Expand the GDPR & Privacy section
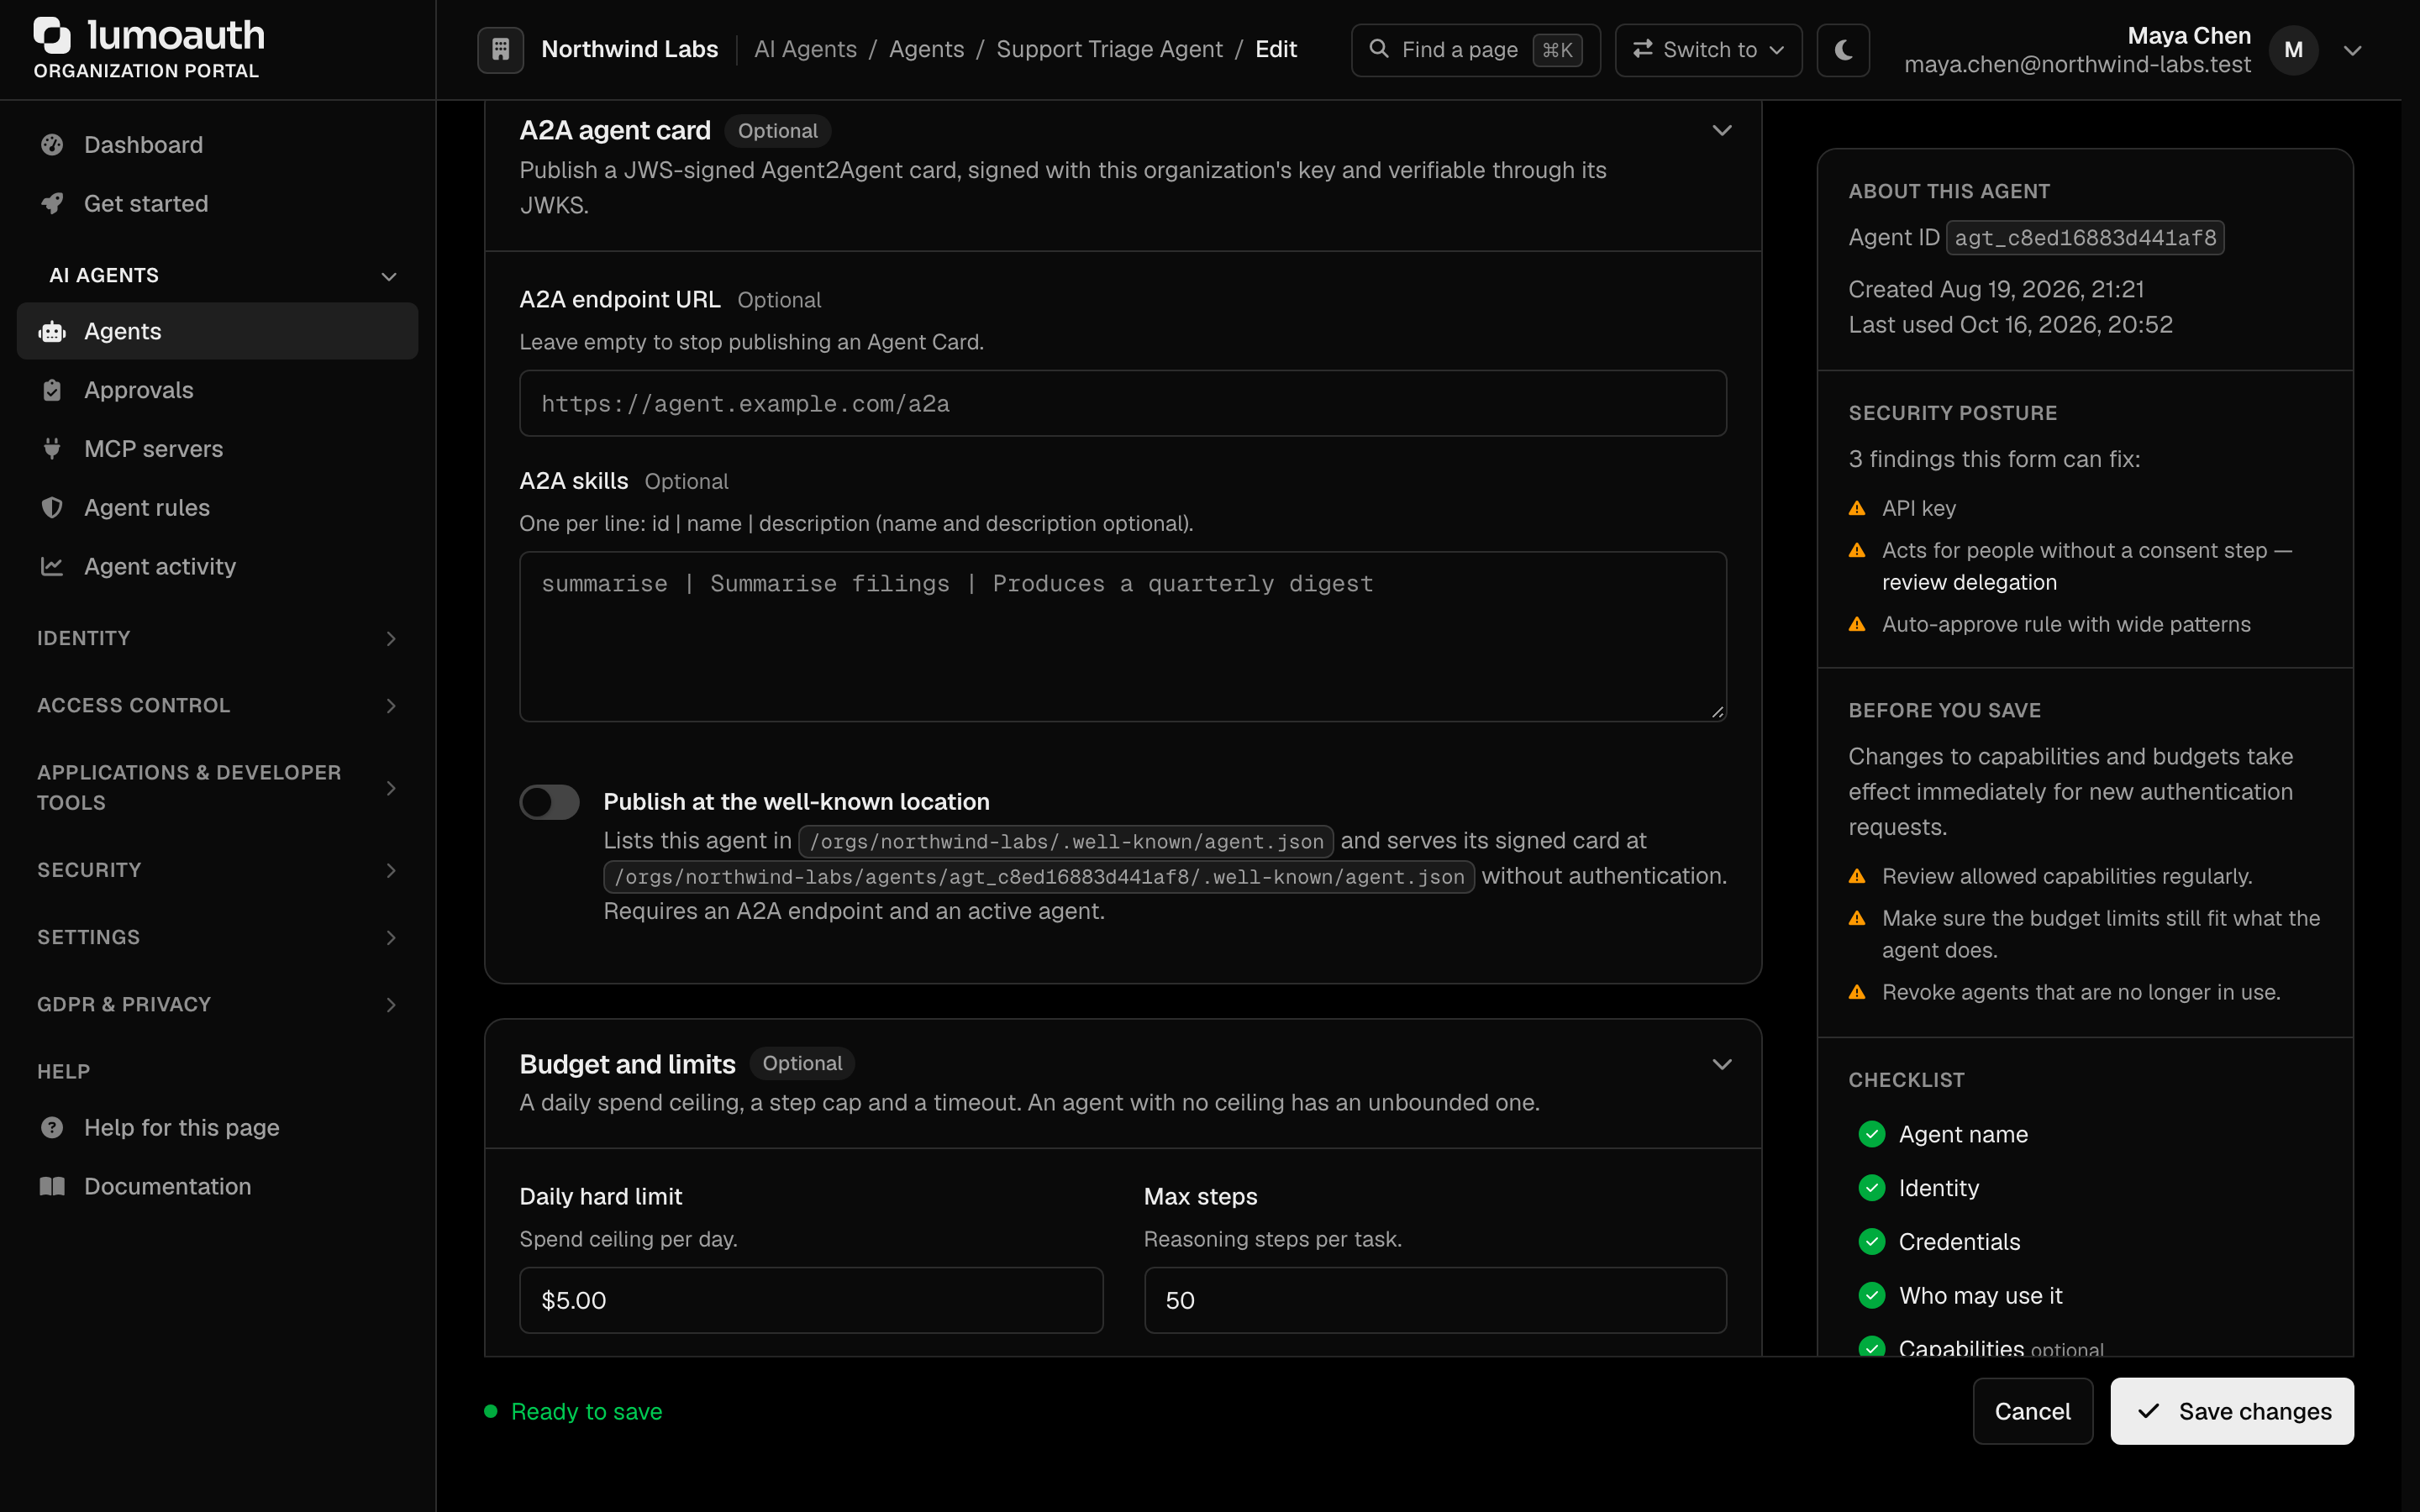 (218, 1004)
